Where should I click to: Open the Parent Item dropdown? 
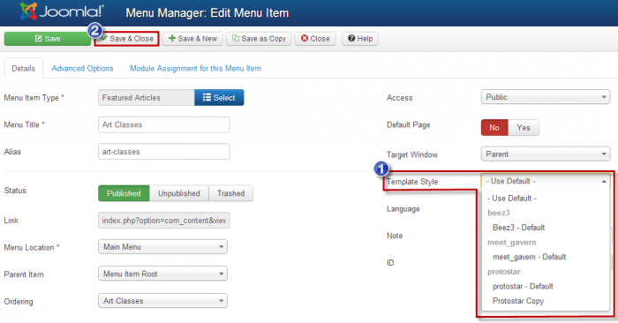click(162, 274)
